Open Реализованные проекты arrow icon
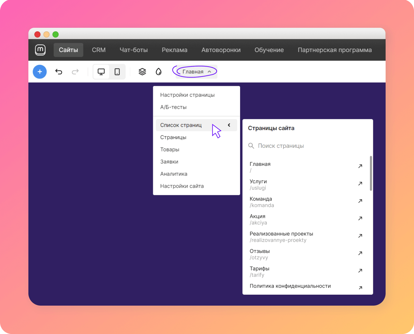This screenshot has width=414, height=334. coord(360,236)
